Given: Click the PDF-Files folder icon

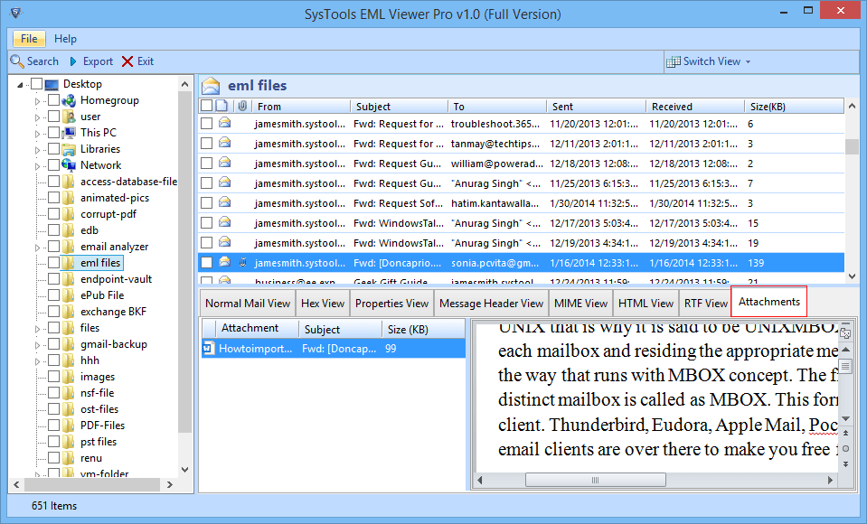Looking at the screenshot, I should [x=69, y=425].
